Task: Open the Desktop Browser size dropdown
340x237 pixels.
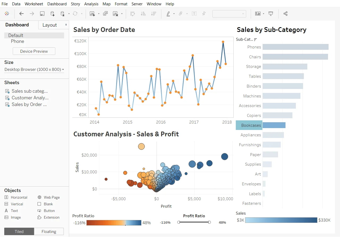Action: click(34, 70)
